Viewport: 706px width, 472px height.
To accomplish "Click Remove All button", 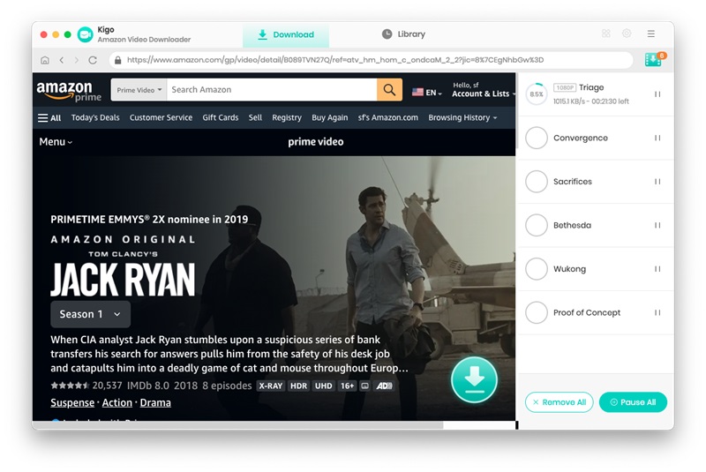I will (560, 401).
